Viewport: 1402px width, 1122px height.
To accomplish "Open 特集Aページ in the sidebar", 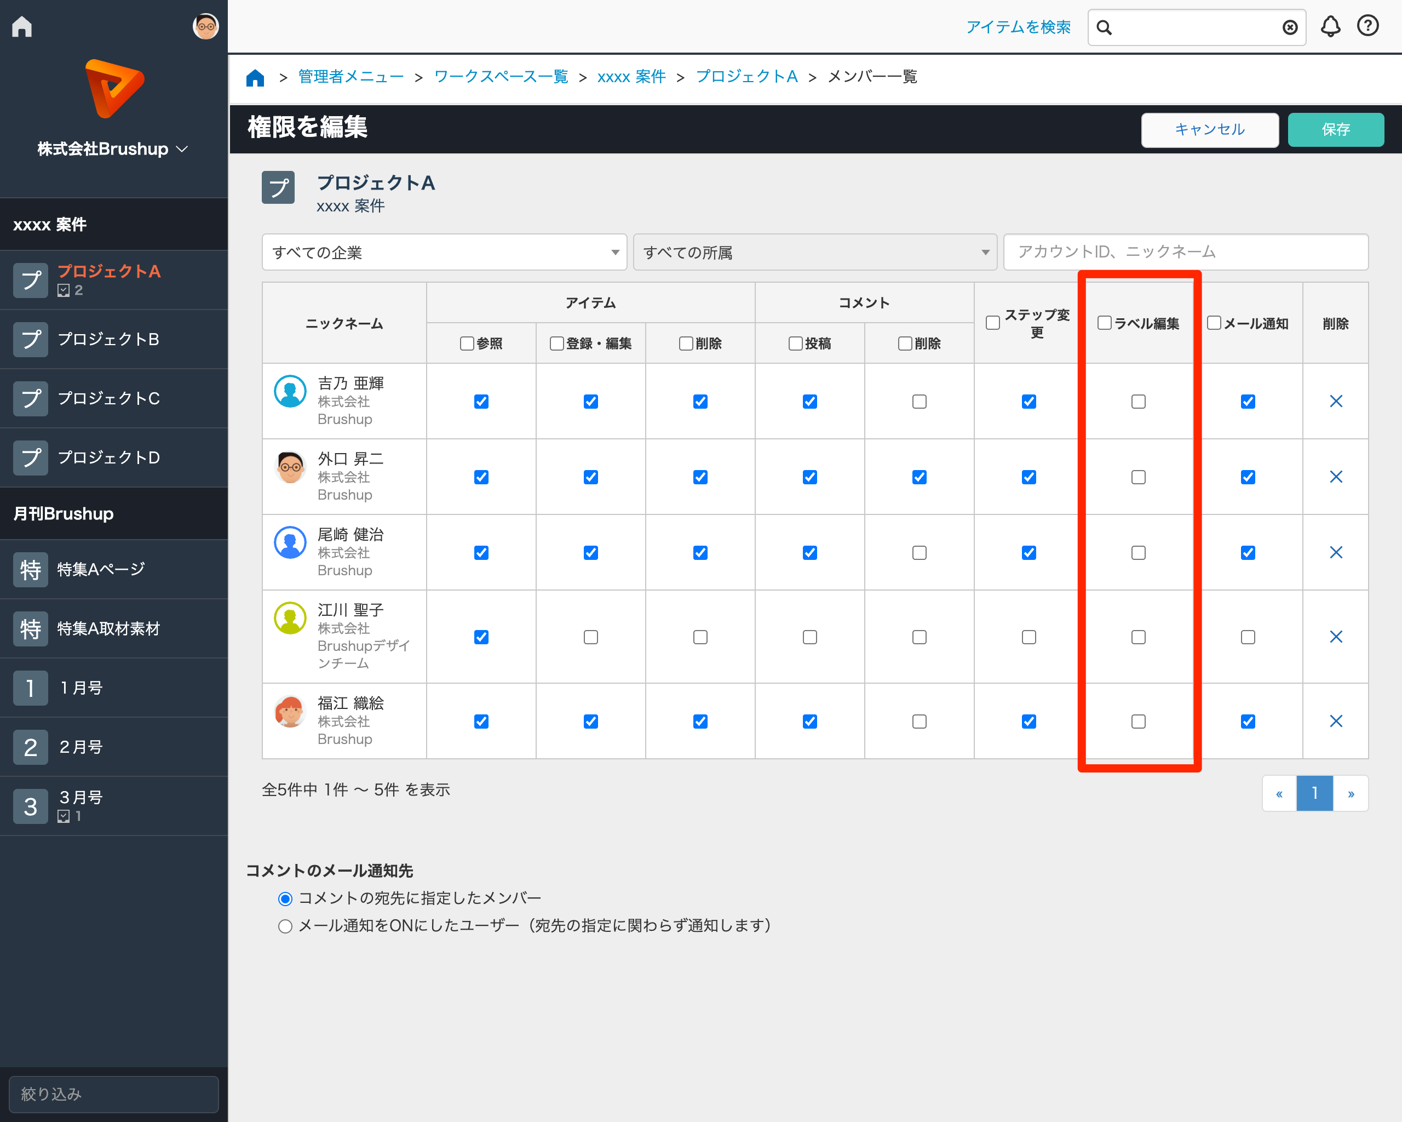I will pyautogui.click(x=101, y=569).
